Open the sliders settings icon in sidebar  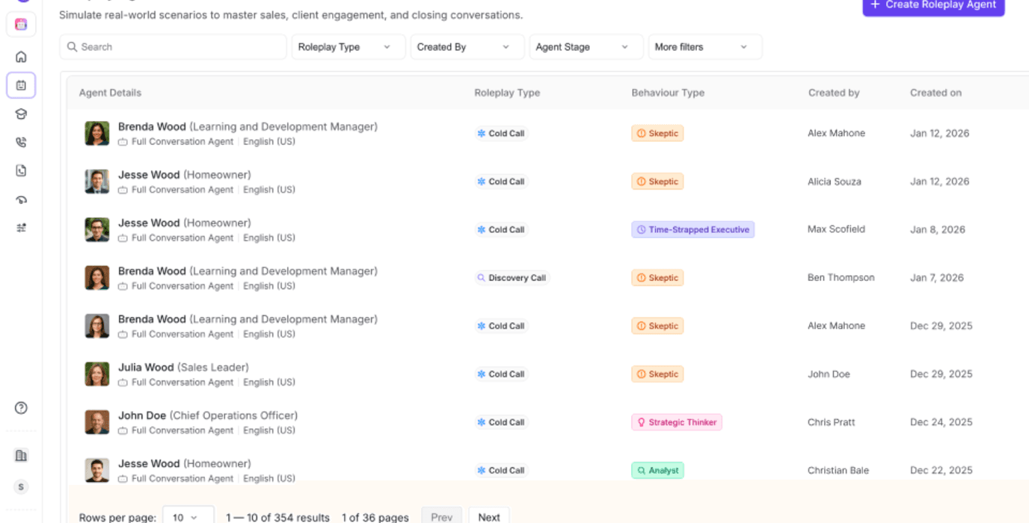point(21,229)
